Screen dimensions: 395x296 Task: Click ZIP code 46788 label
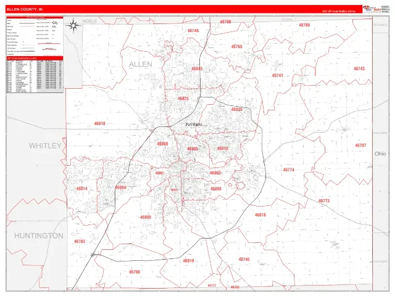[x=304, y=25]
